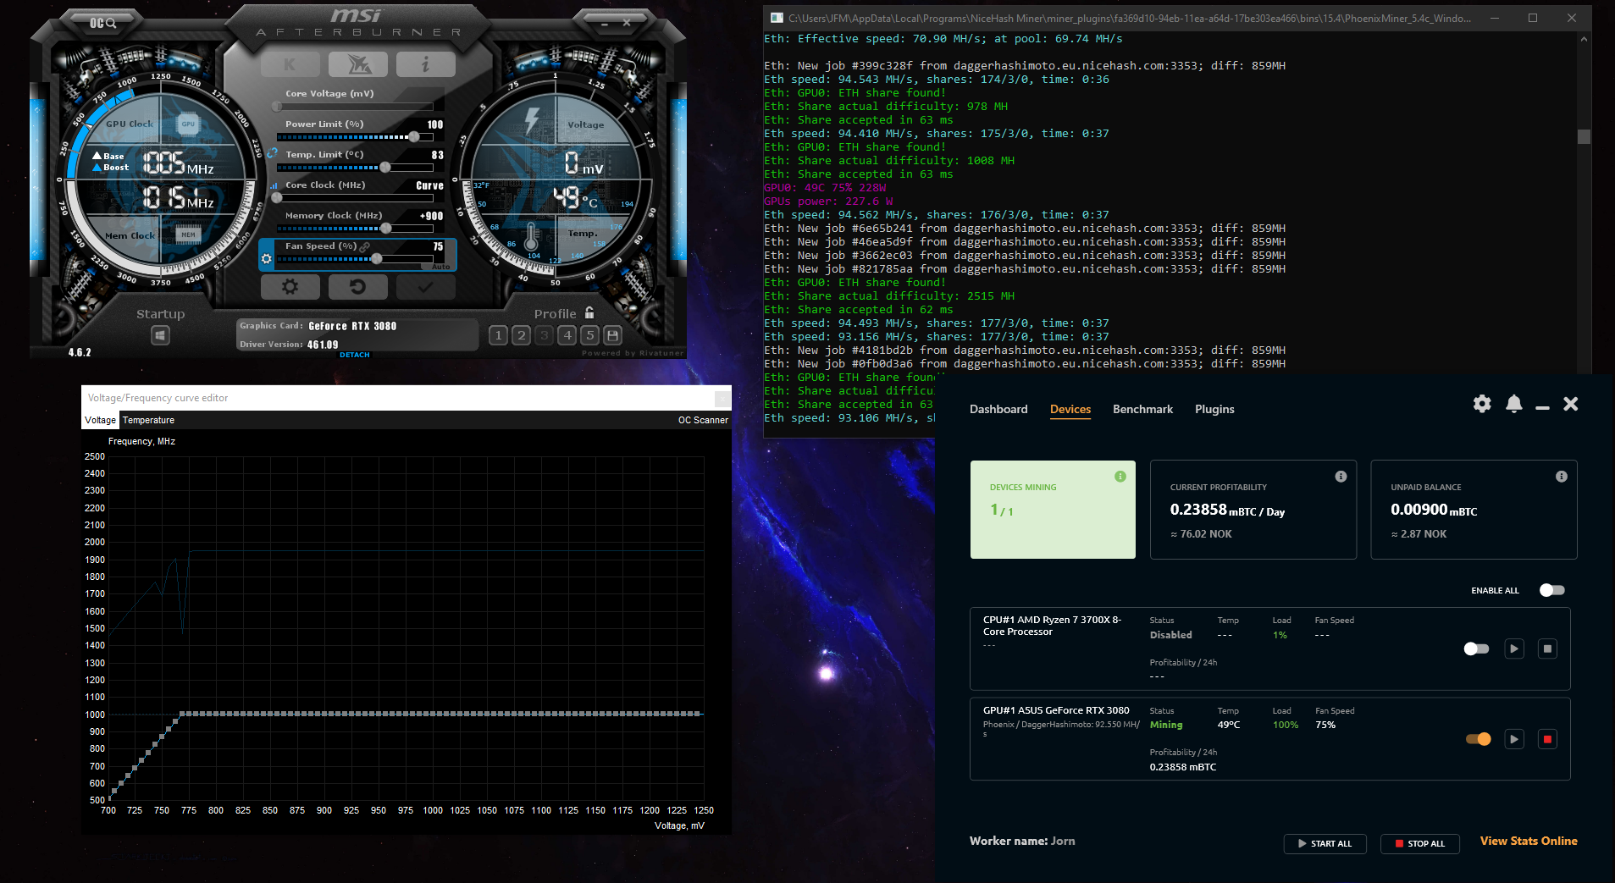Show info for Devices Mining card
This screenshot has width=1615, height=883.
[x=1120, y=477]
